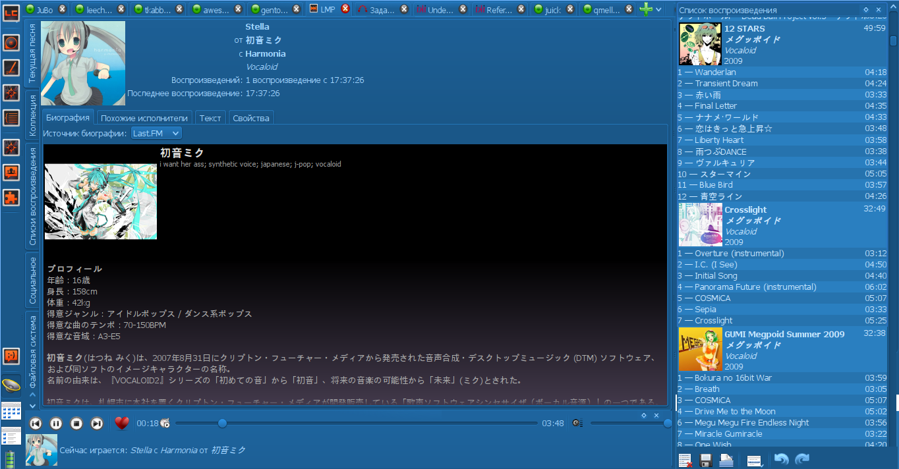Close the JuBo tab

(x=62, y=9)
